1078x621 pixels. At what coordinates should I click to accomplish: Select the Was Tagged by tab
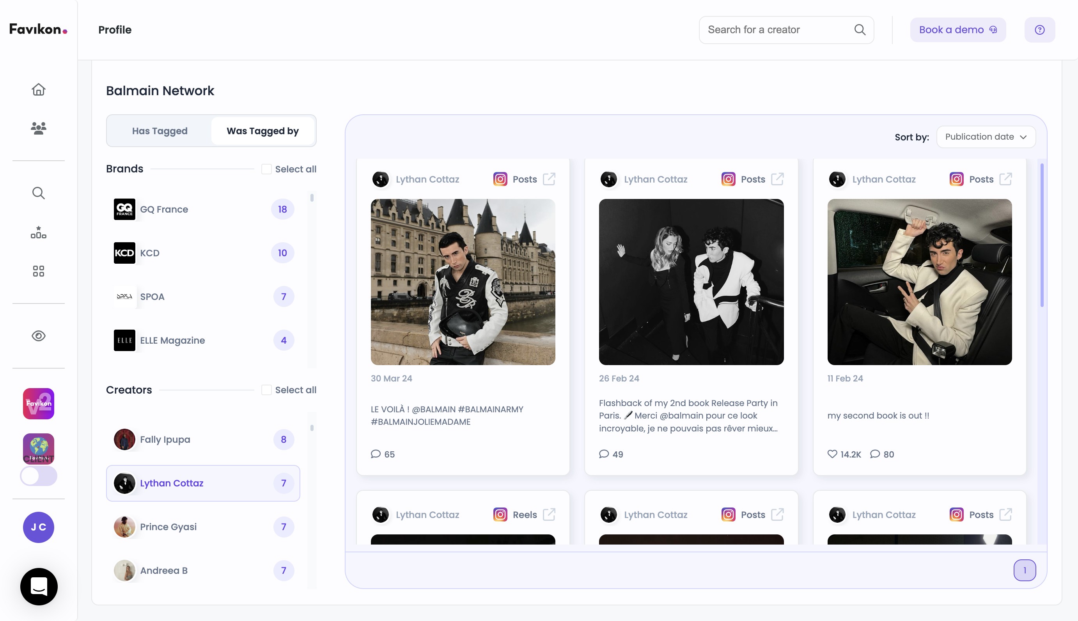tap(262, 131)
